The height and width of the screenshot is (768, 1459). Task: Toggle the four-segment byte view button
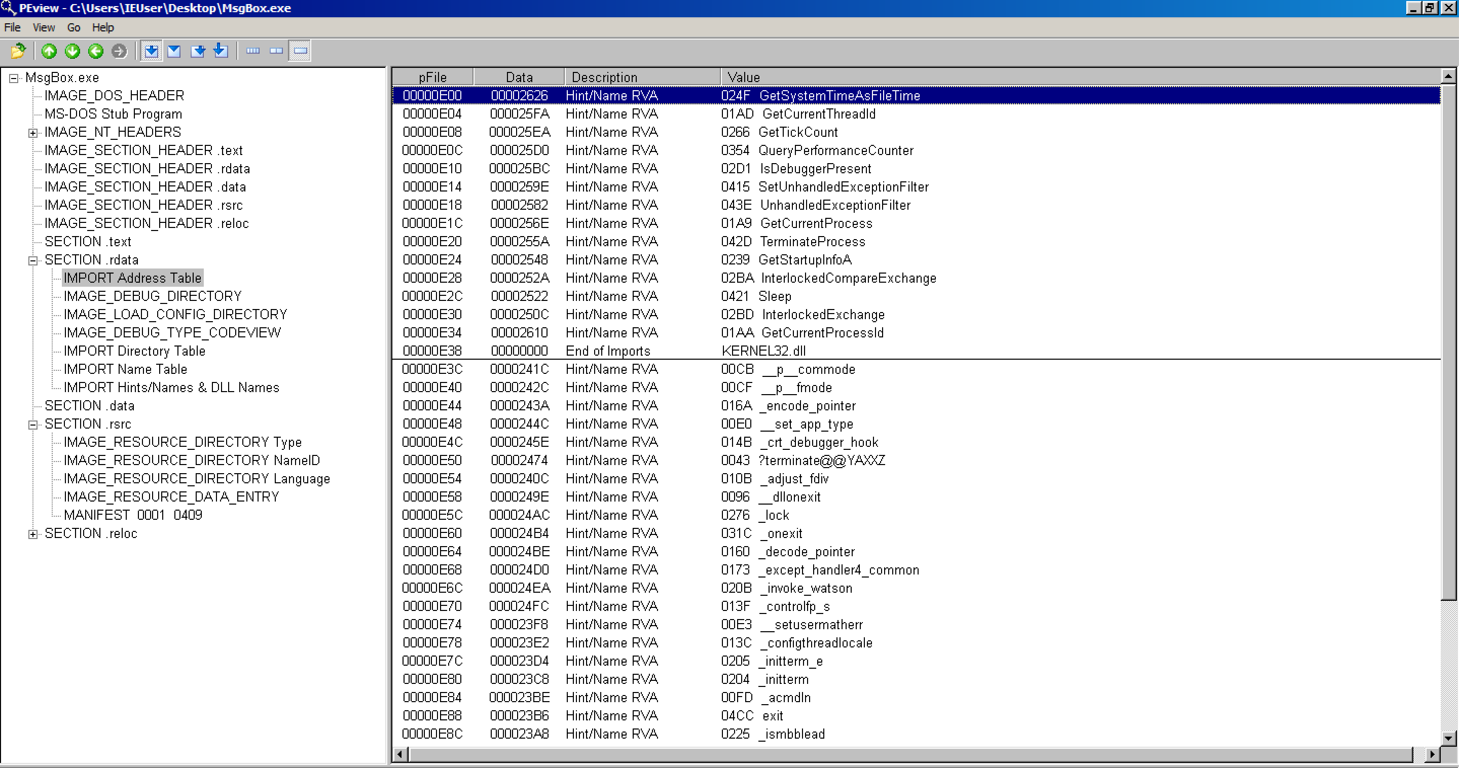click(x=253, y=51)
